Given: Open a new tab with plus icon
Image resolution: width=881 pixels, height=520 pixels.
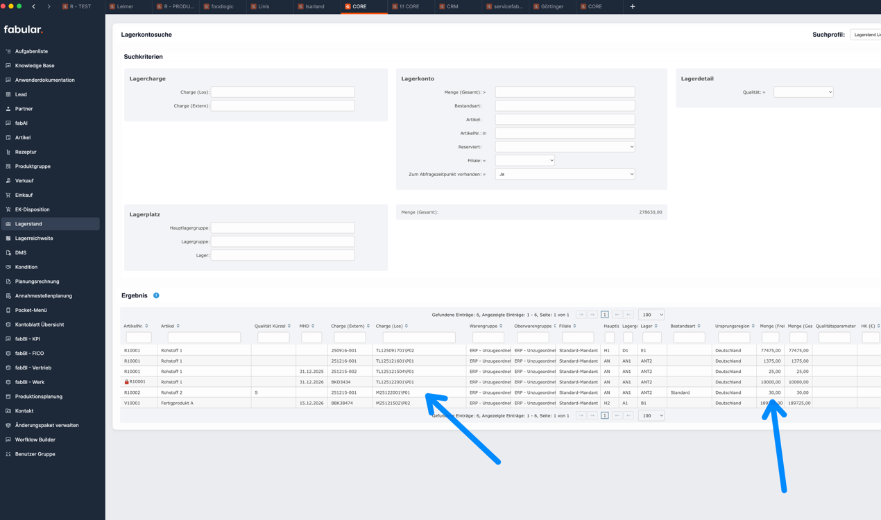Looking at the screenshot, I should point(632,6).
